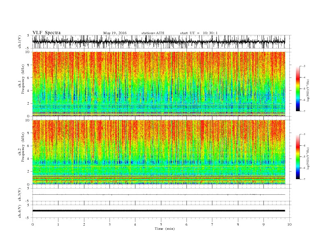Viewport: 326px width, 252px height.
Task: Click the time axis tick label '6'
Action: click(x=186, y=224)
